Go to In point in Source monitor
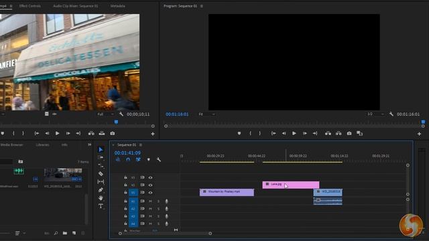This screenshot has height=241, width=429. click(x=37, y=133)
